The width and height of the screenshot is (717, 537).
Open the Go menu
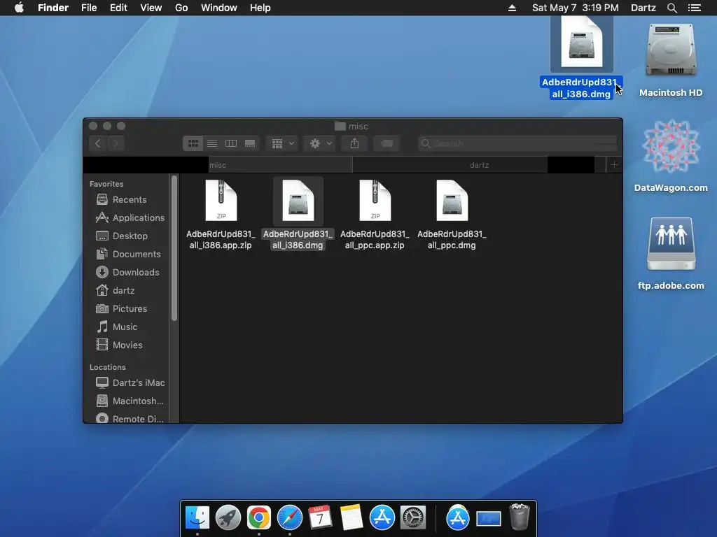(x=181, y=8)
